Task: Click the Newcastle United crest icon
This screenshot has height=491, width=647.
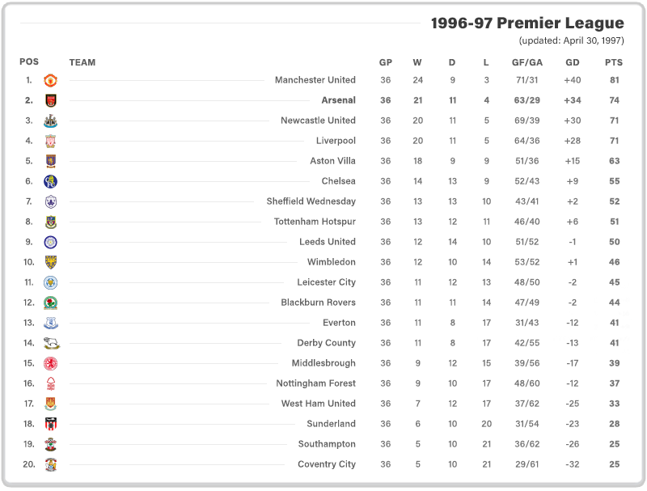Action: coord(50,121)
